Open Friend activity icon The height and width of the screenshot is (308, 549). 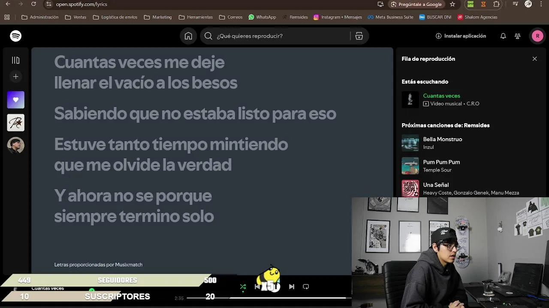(x=518, y=36)
